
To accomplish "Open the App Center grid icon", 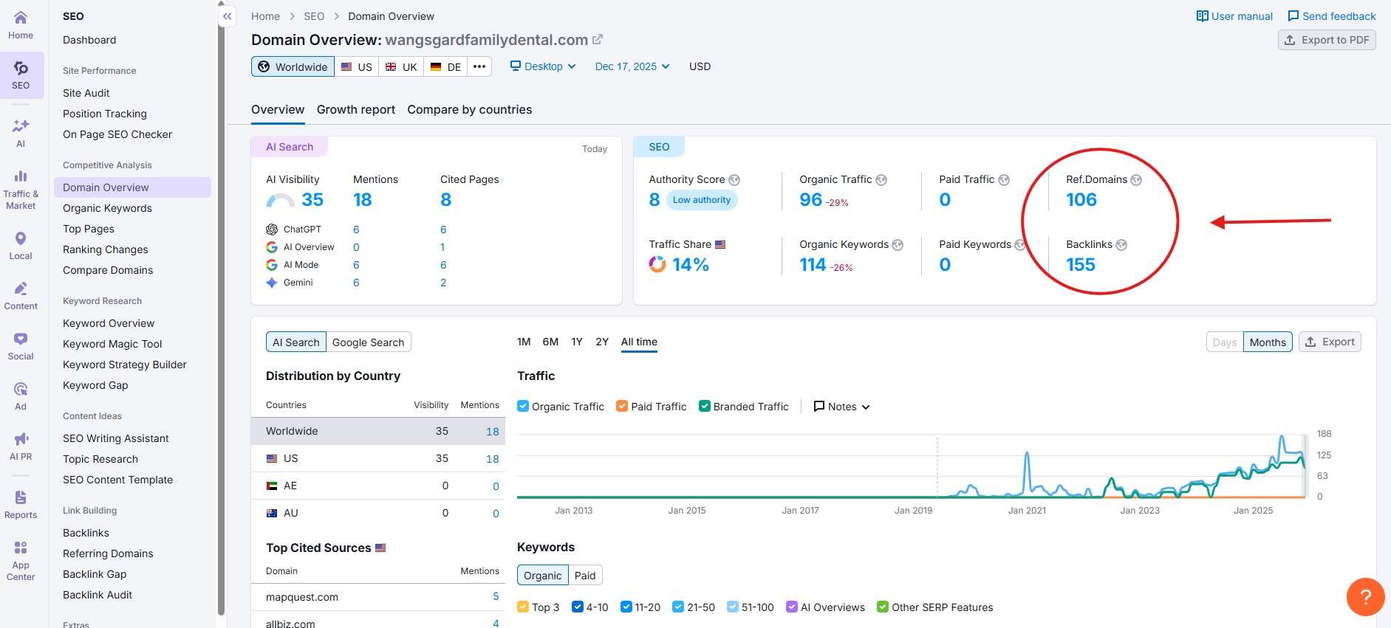I will (21, 548).
